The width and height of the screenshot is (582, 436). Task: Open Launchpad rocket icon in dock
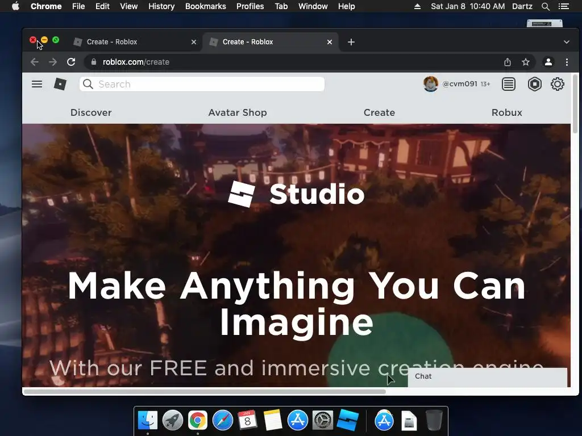(173, 421)
